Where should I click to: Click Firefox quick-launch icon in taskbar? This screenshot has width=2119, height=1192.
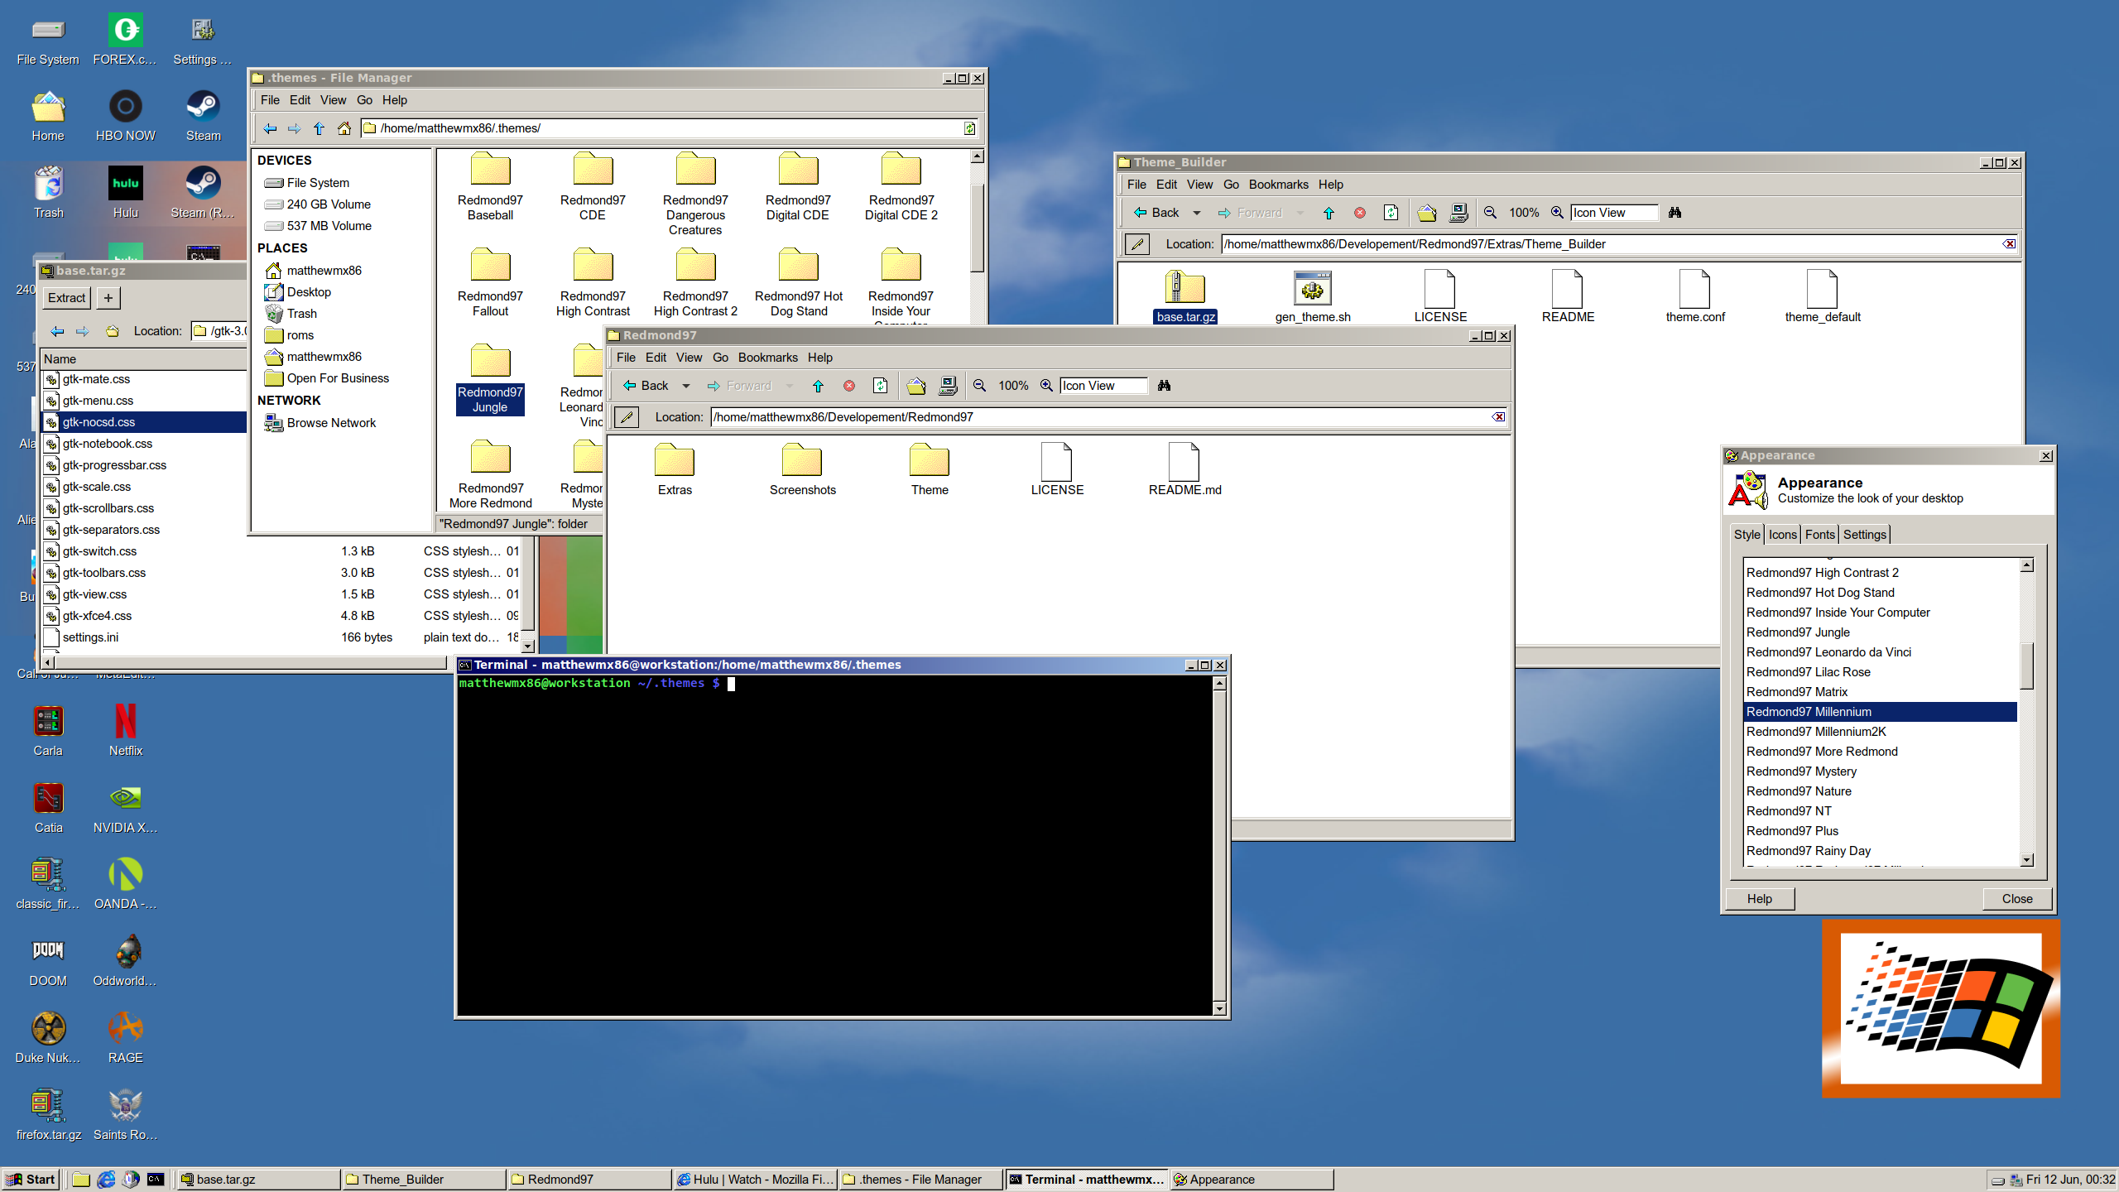tap(106, 1180)
